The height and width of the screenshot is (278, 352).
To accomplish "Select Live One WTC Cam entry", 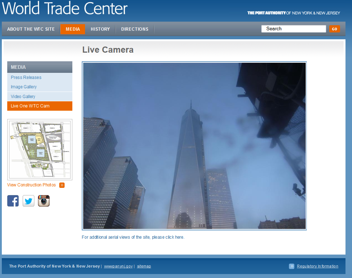I will click(x=40, y=106).
